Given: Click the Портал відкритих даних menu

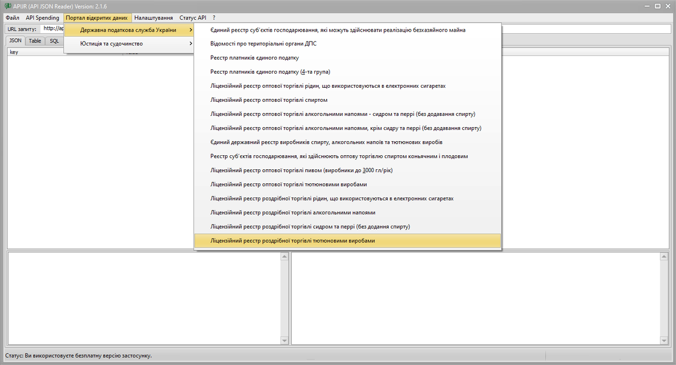Looking at the screenshot, I should [x=97, y=18].
